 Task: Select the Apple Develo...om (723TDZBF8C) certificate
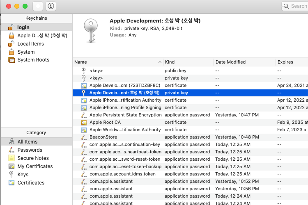pos(190,85)
